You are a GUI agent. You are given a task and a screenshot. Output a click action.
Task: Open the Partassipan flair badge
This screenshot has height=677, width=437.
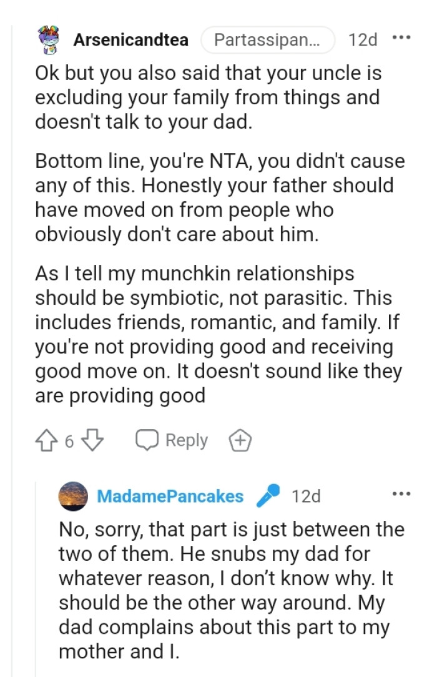pos(268,39)
